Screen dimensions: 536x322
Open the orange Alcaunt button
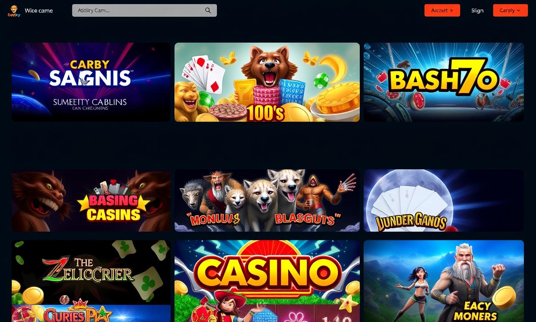(442, 10)
